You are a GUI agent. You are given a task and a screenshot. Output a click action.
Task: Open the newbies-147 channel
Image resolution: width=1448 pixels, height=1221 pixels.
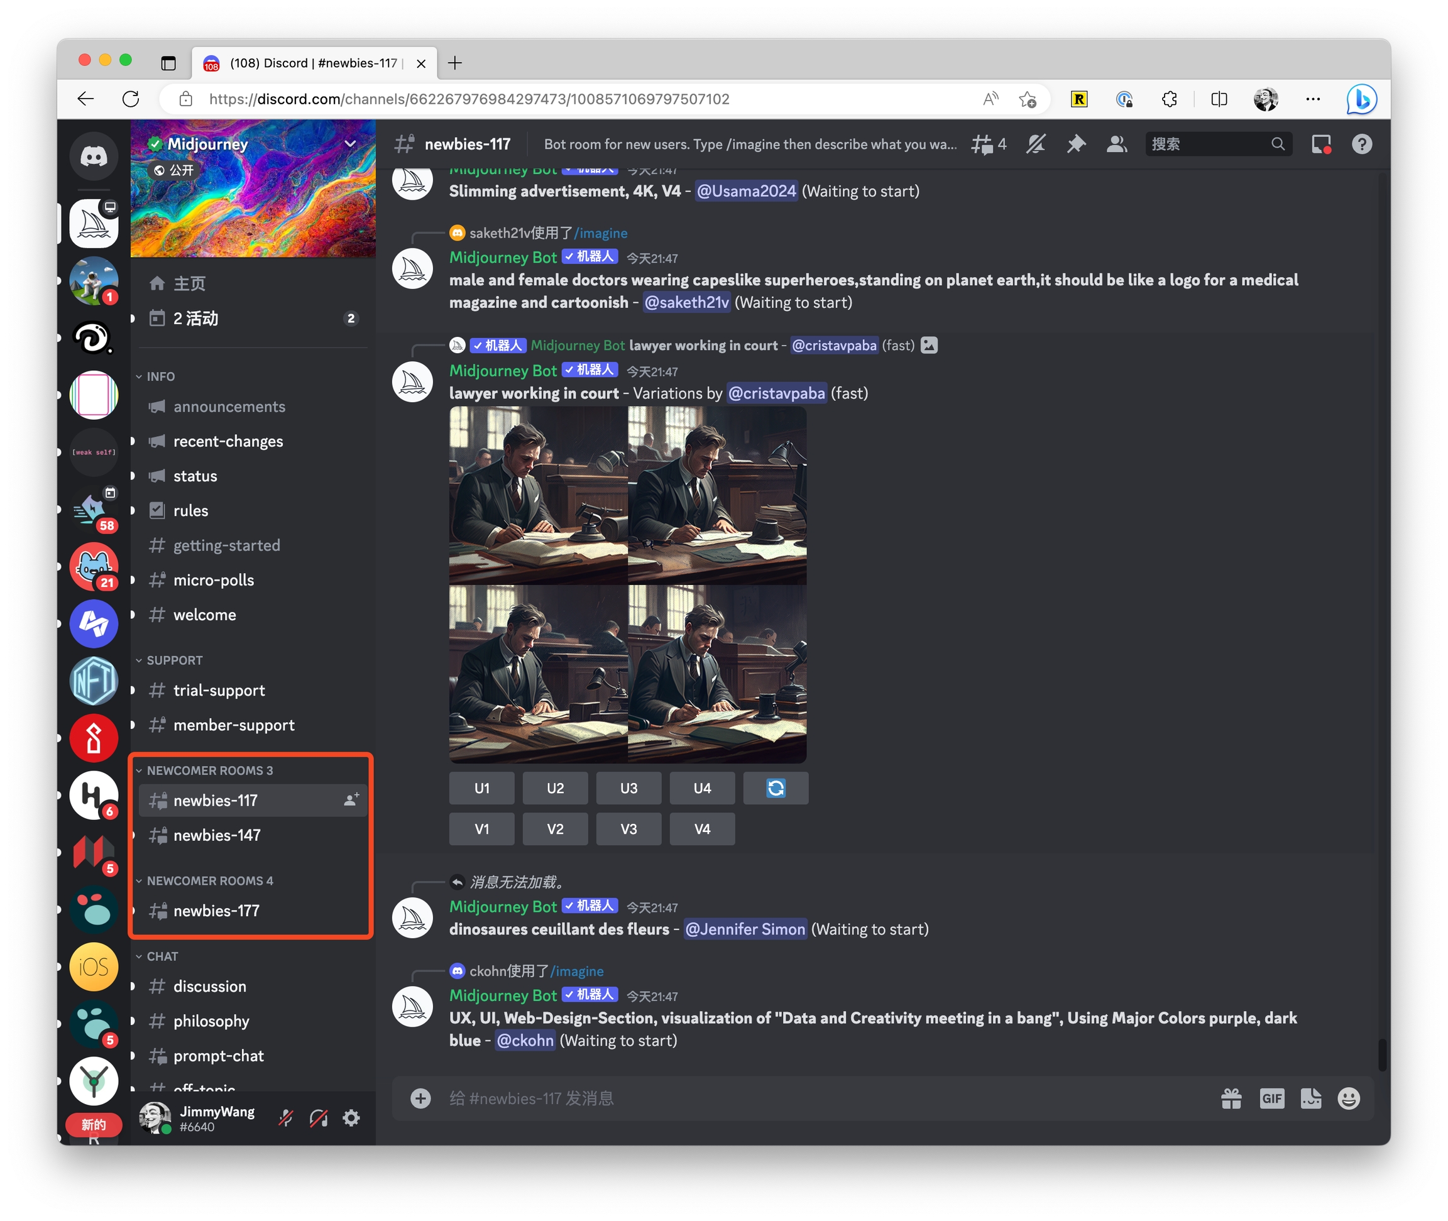point(217,835)
